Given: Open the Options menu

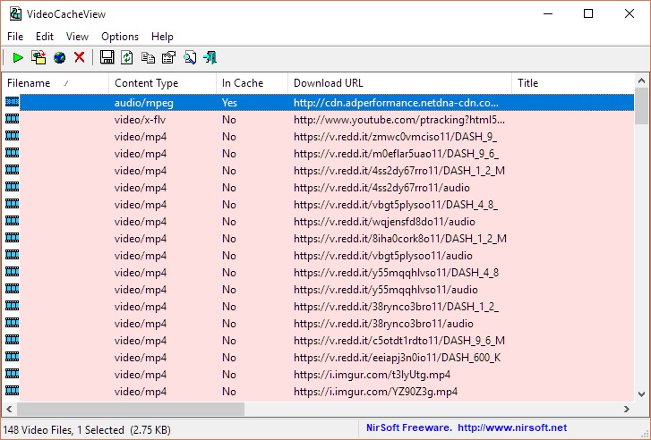Looking at the screenshot, I should [120, 37].
